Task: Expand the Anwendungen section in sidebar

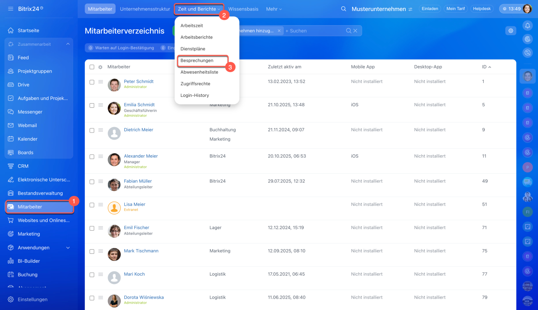Action: pyautogui.click(x=68, y=248)
